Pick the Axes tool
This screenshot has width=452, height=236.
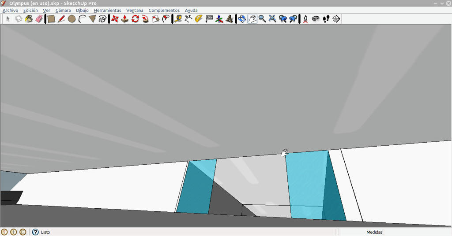219,19
